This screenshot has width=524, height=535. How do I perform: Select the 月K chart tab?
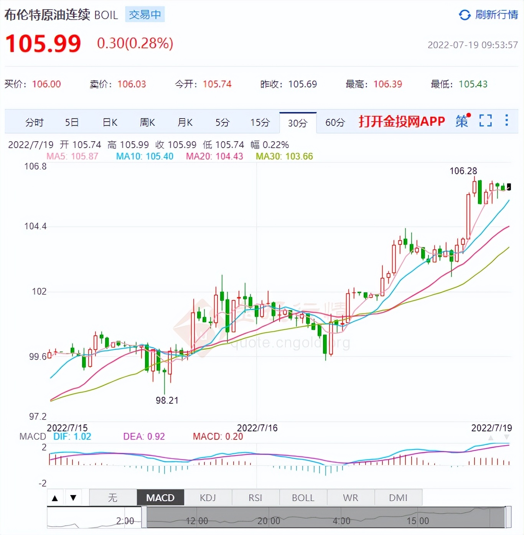pyautogui.click(x=185, y=122)
